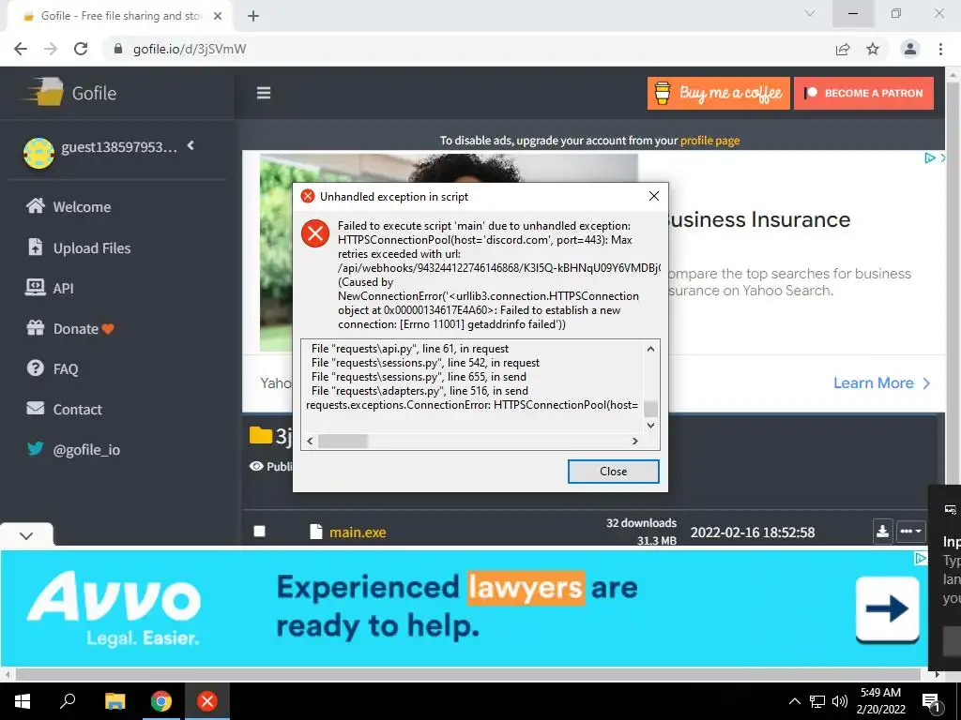The height and width of the screenshot is (720, 961).
Task: Collapse the guest account chevron arrow
Action: point(191,145)
